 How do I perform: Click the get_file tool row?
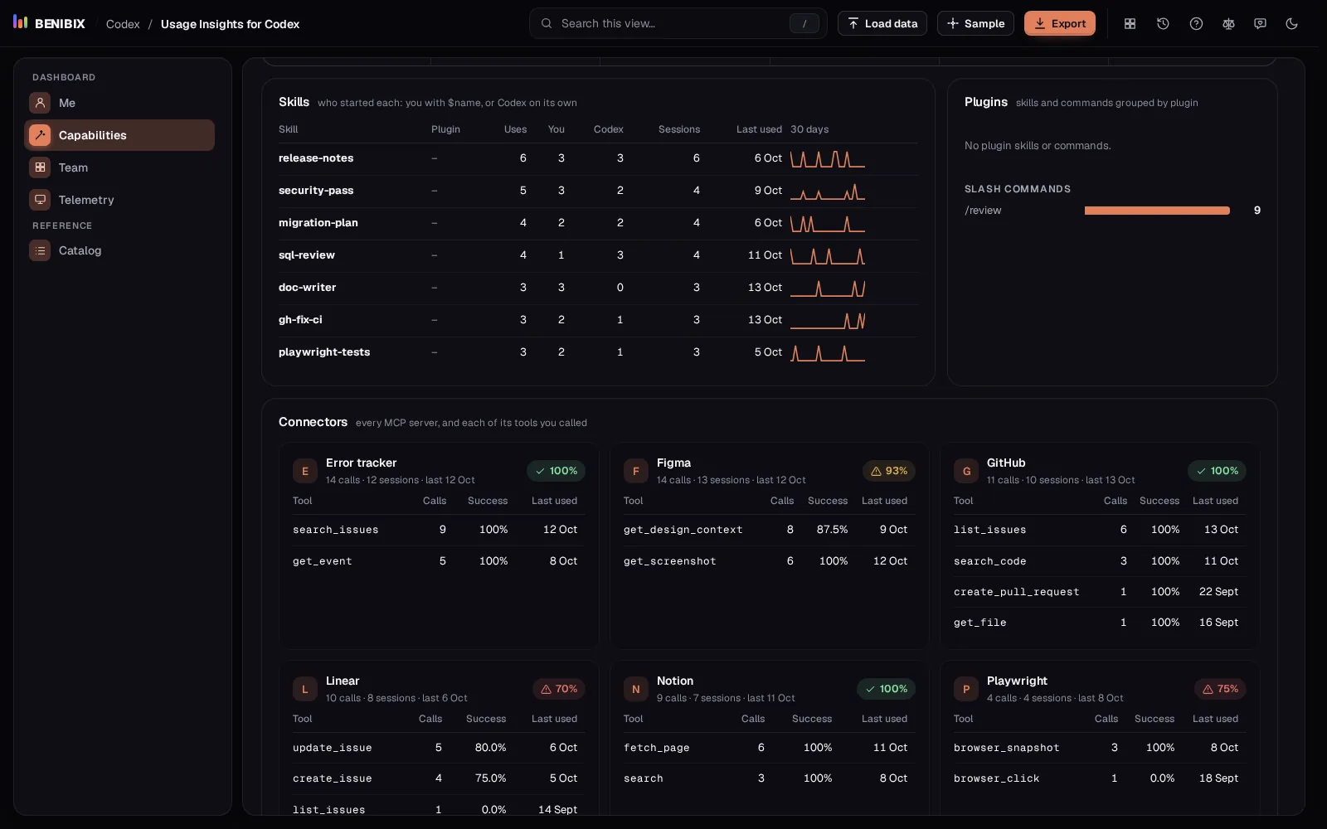[x=1100, y=623]
